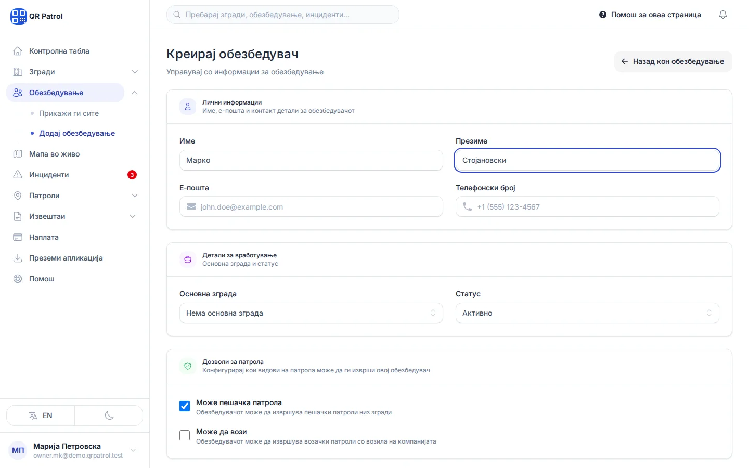Click the top search bar field
The width and height of the screenshot is (749, 468).
[283, 15]
